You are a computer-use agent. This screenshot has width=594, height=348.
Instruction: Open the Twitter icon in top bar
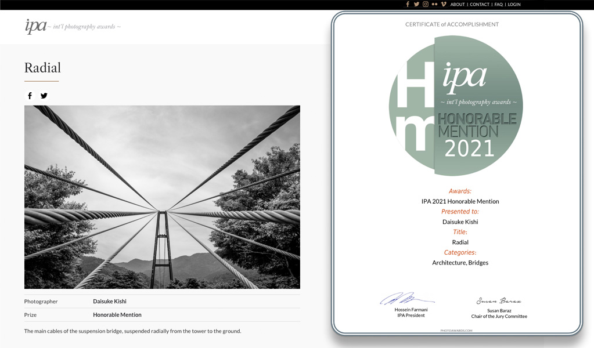(x=416, y=4)
